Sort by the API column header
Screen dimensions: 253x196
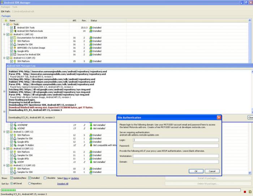click(74, 21)
